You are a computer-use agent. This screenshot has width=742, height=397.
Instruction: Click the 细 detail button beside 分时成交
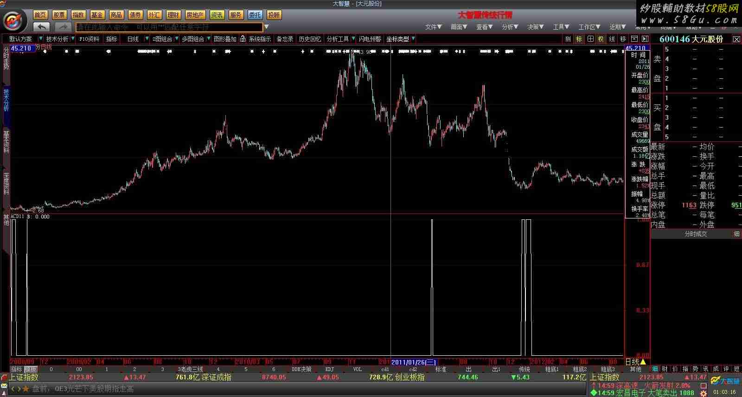coord(736,234)
